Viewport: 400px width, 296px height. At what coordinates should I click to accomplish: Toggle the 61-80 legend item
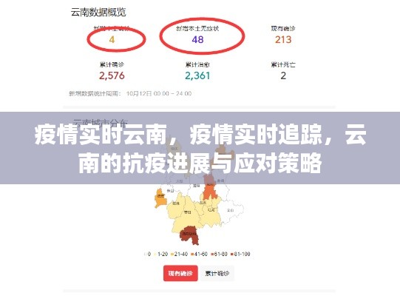pos(219,254)
